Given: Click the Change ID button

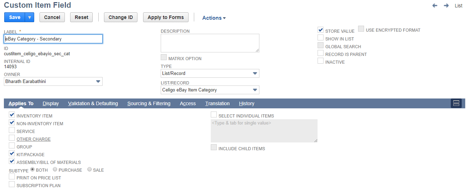Looking at the screenshot, I should 121,17.
